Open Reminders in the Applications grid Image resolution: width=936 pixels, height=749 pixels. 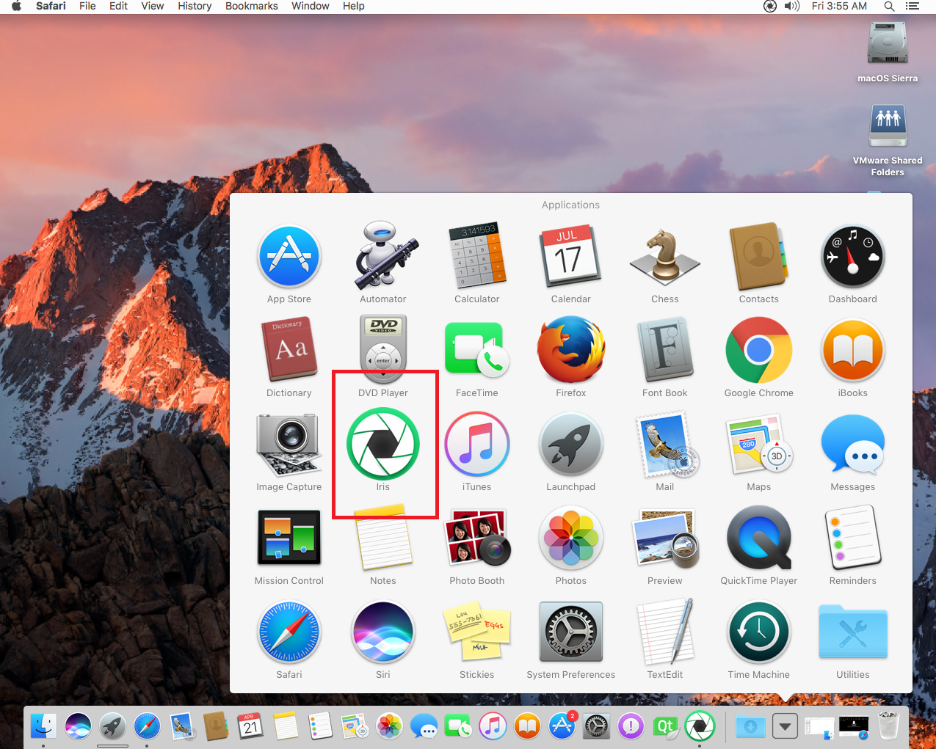(x=853, y=538)
